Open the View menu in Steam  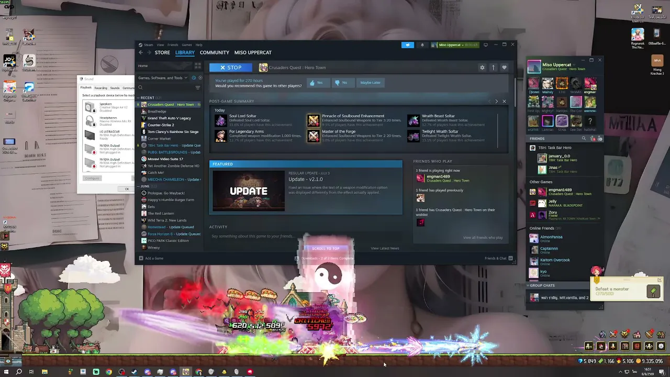click(x=160, y=45)
